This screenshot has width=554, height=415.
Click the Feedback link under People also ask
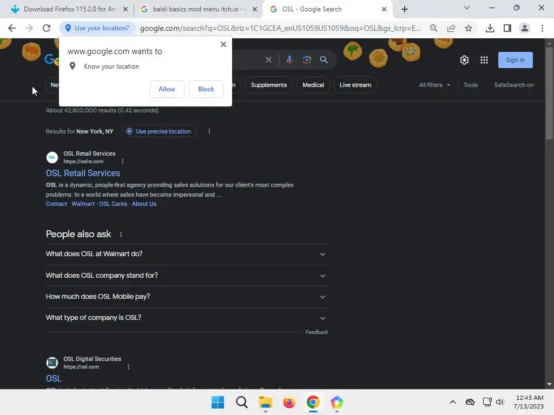pyautogui.click(x=316, y=332)
